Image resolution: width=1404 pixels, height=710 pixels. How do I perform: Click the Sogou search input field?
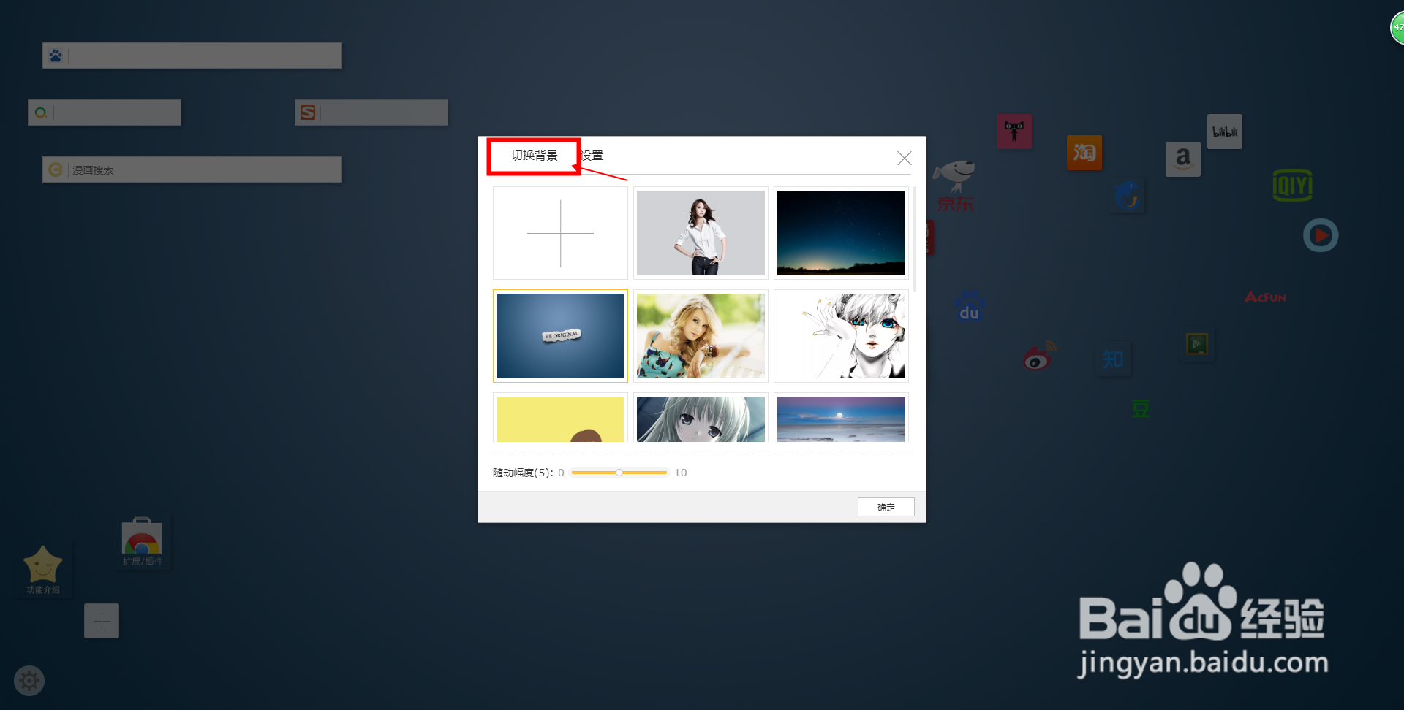371,112
